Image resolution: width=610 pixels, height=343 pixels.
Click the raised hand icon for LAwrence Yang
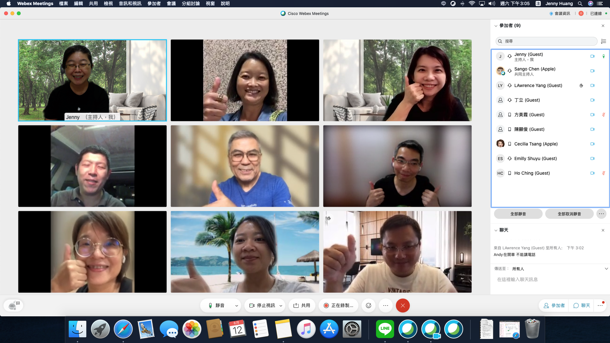581,85
